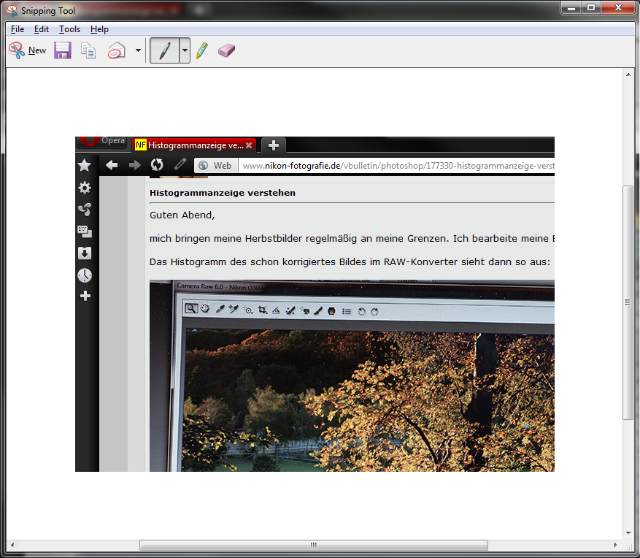The height and width of the screenshot is (558, 640).
Task: Select the pink Eraser tool
Action: point(226,50)
